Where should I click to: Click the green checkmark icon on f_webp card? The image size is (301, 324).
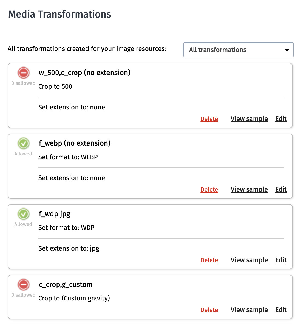(x=23, y=143)
